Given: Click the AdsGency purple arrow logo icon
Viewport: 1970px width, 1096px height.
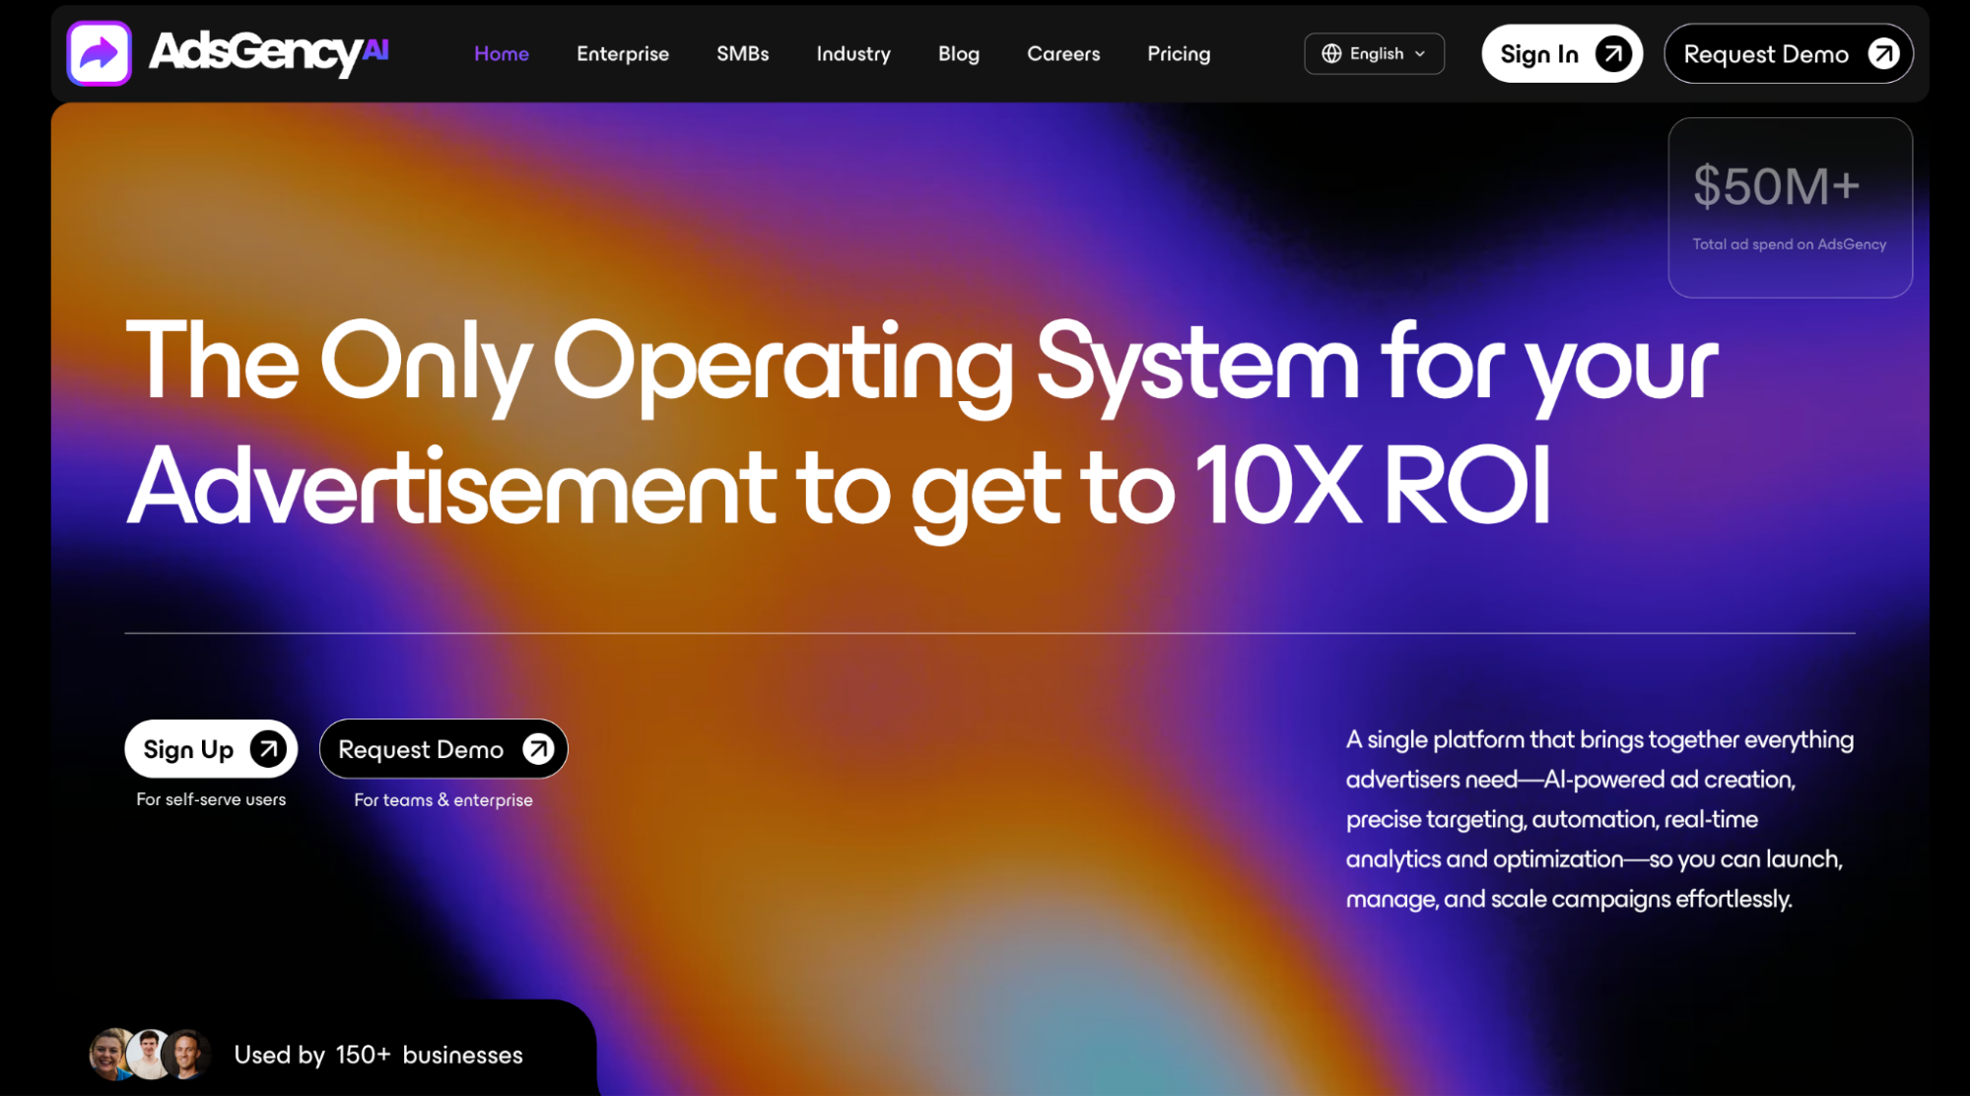Looking at the screenshot, I should pyautogui.click(x=99, y=53).
